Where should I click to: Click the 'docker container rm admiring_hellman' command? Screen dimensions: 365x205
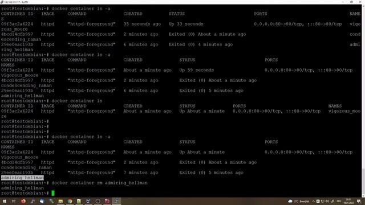(99, 183)
